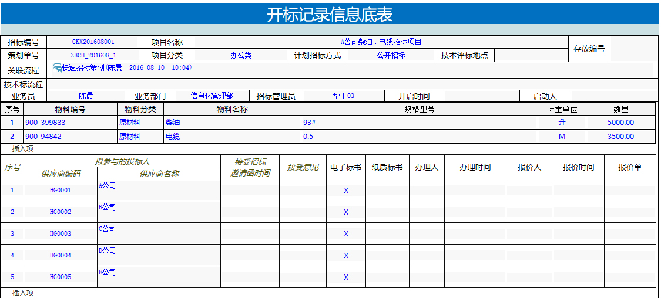
Task: Click quantity 5000.00
Action: tap(620, 123)
